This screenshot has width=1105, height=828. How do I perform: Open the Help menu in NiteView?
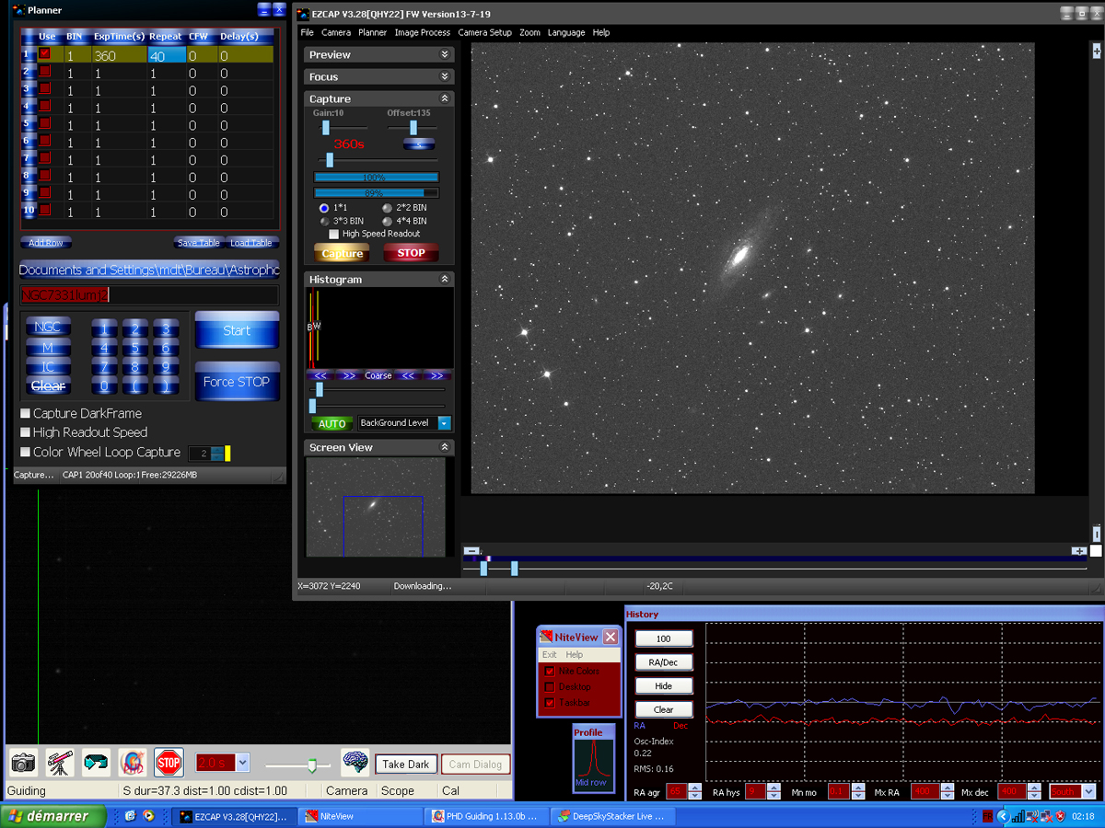tap(575, 655)
